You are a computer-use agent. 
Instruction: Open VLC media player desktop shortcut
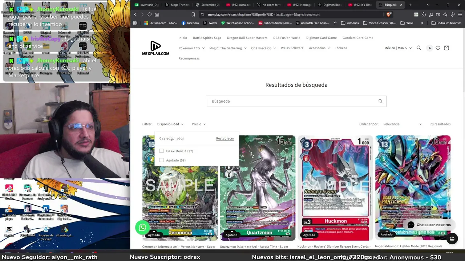(9, 212)
